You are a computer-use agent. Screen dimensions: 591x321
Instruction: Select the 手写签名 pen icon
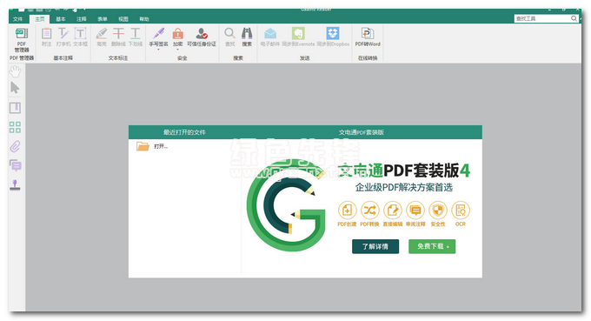[x=159, y=33]
